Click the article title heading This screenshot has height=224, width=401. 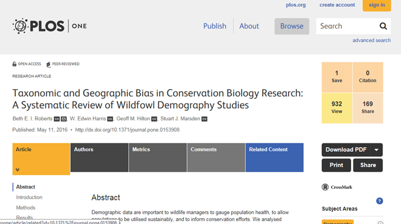click(x=157, y=99)
